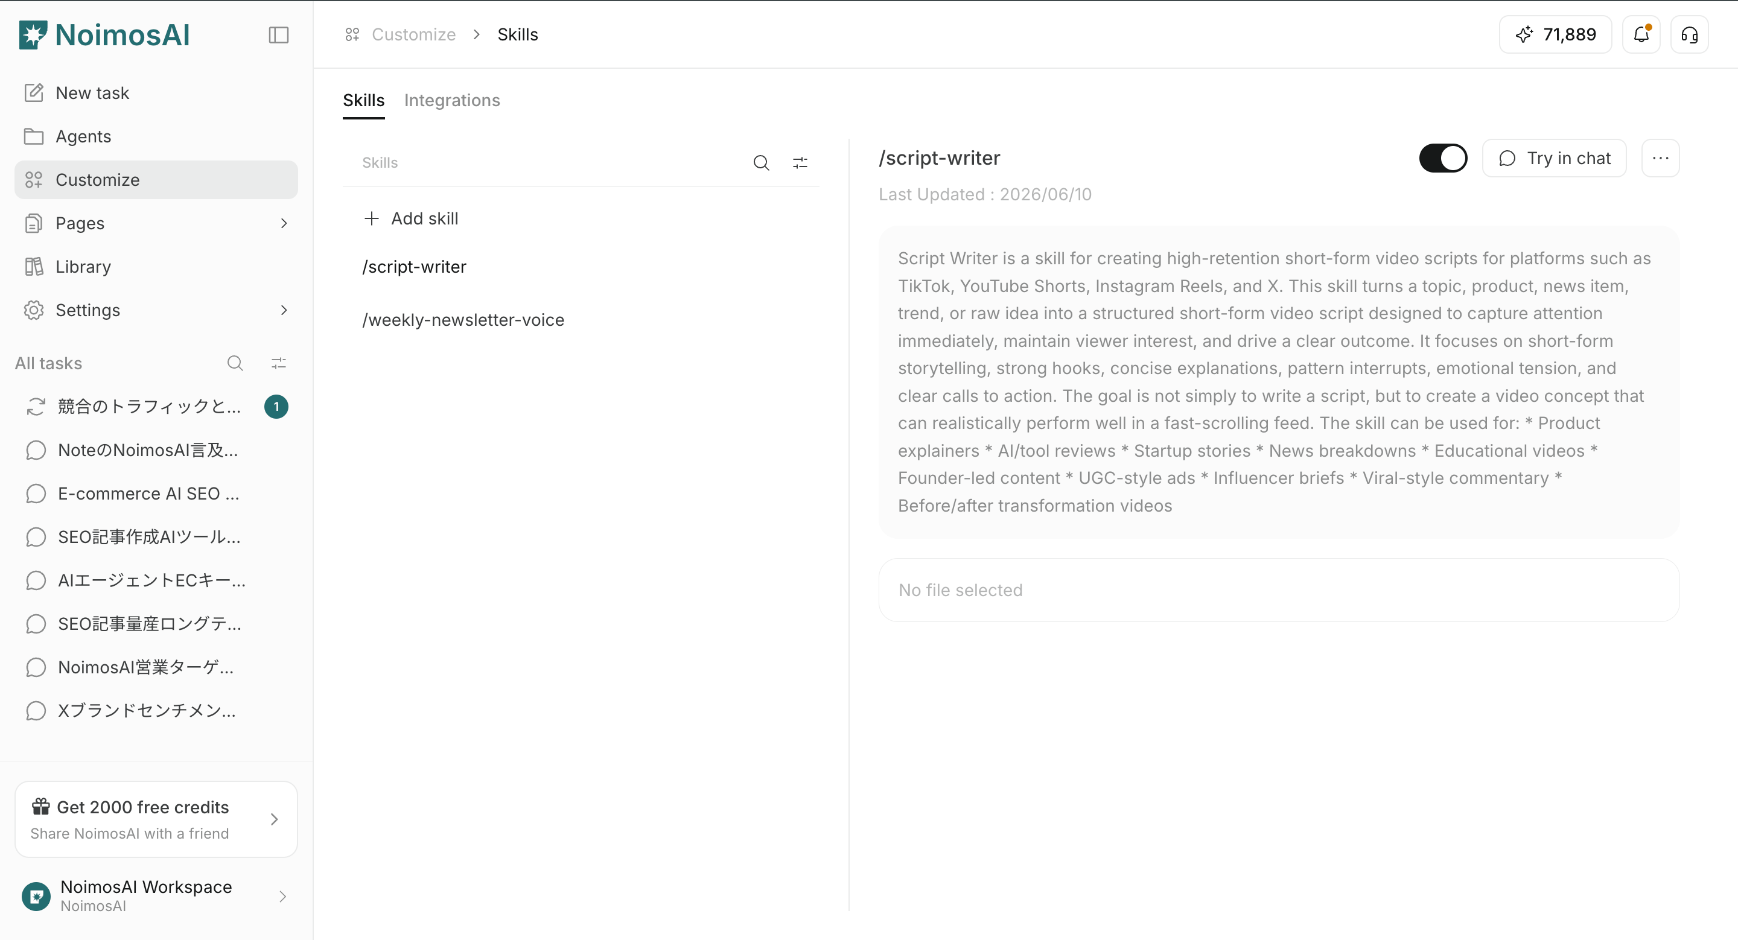1738x940 pixels.
Task: Search skills with the magnifier icon
Action: tap(761, 162)
